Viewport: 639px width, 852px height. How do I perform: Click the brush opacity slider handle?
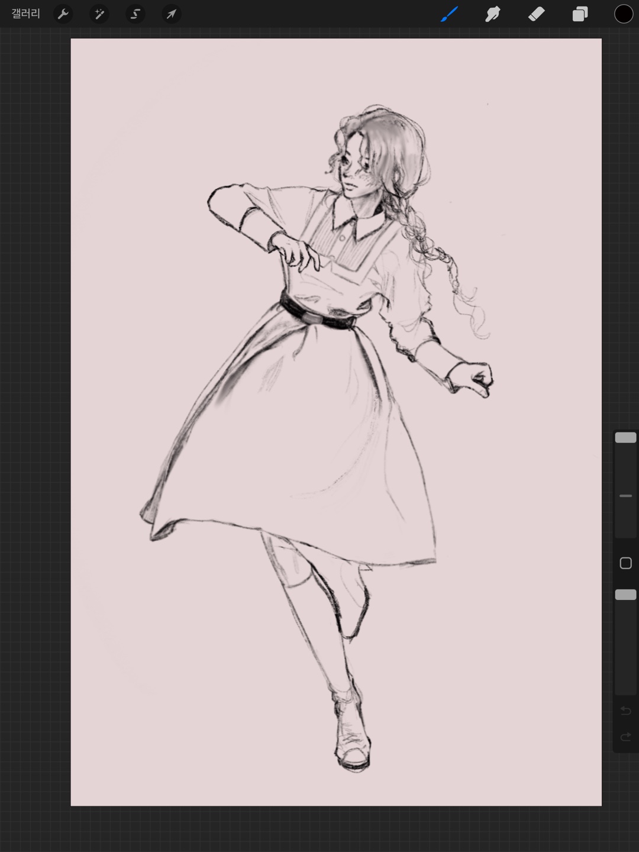[625, 595]
